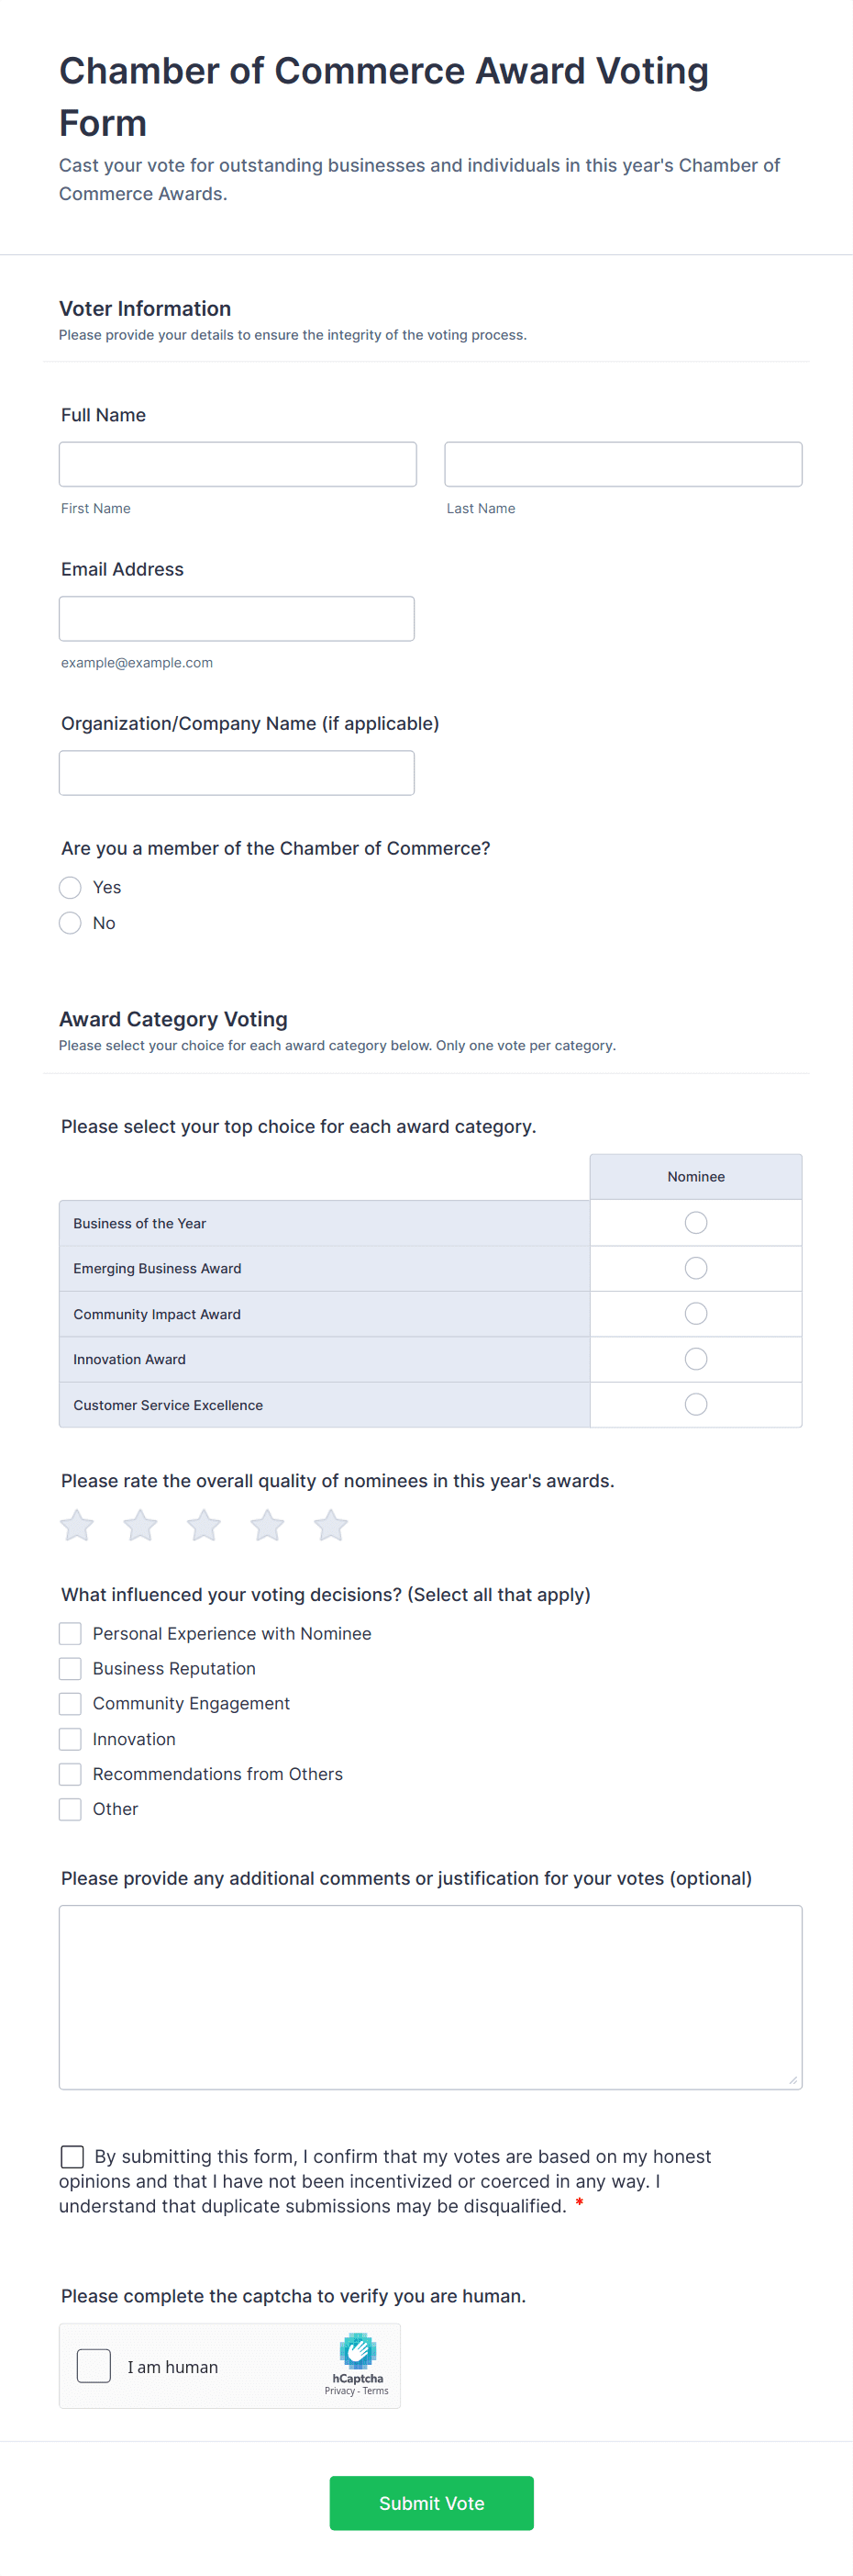Image resolution: width=853 pixels, height=2576 pixels.
Task: Tick Recommendations from Others checkbox
Action: [x=70, y=1774]
